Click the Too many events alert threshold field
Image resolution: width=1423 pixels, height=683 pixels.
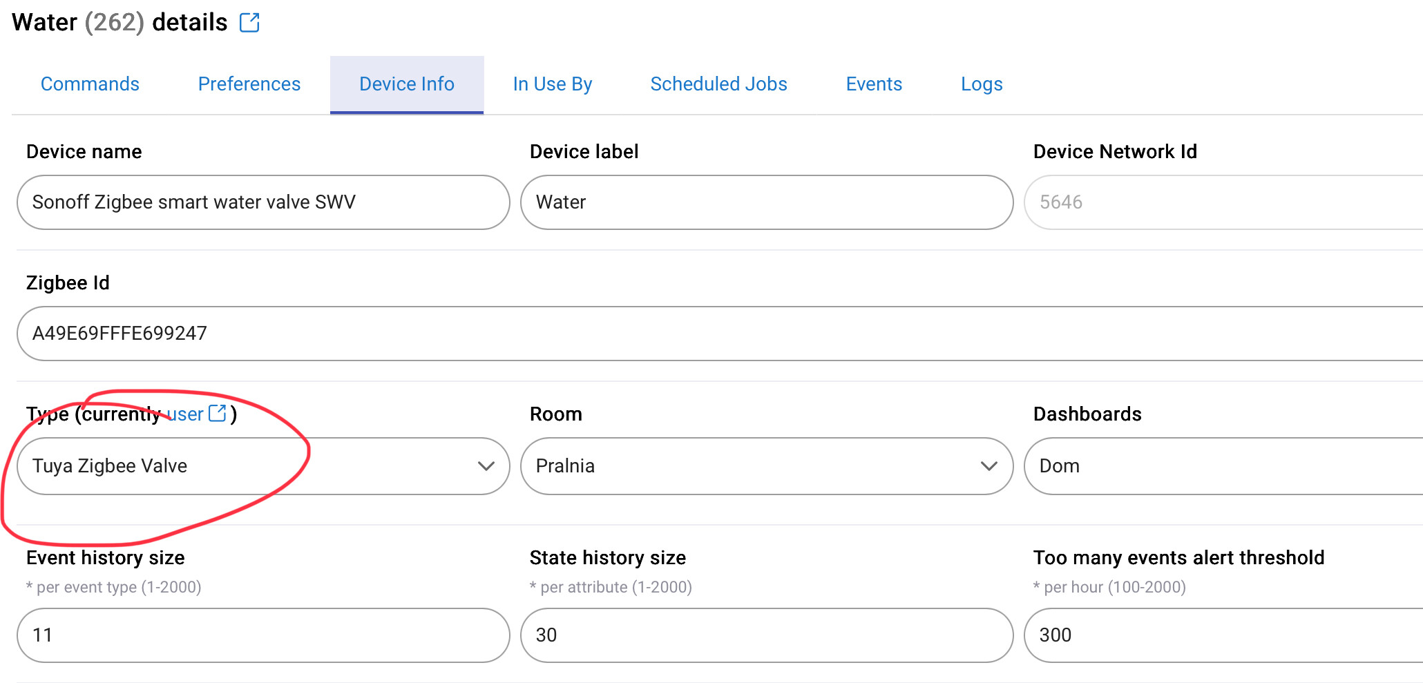(x=1223, y=635)
